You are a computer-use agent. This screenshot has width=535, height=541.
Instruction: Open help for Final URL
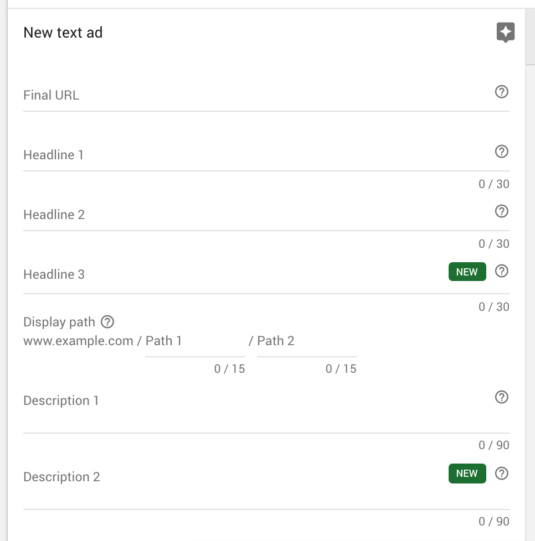point(502,92)
